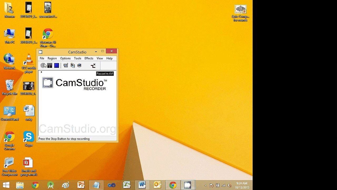
Task: Select the Google Chrome desktop shortcut
Action: (9, 141)
